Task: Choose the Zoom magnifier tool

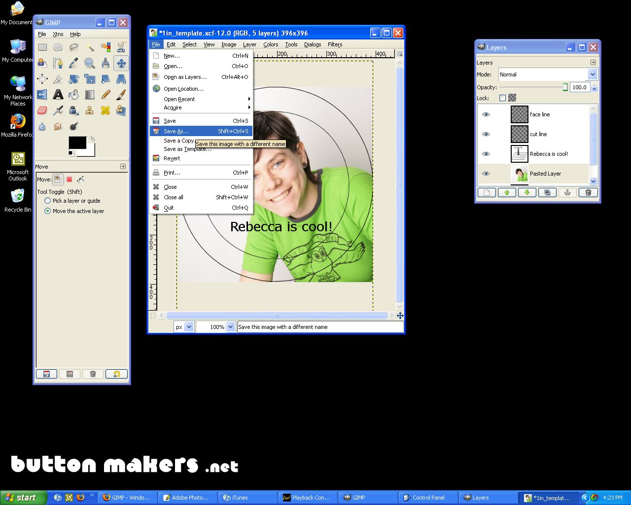Action: tap(90, 63)
